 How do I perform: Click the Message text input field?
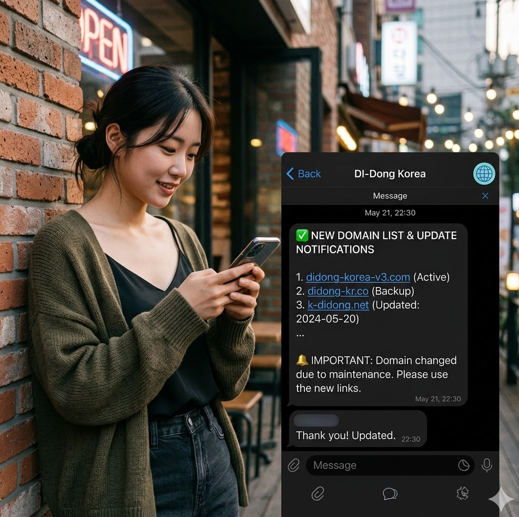pyautogui.click(x=381, y=465)
